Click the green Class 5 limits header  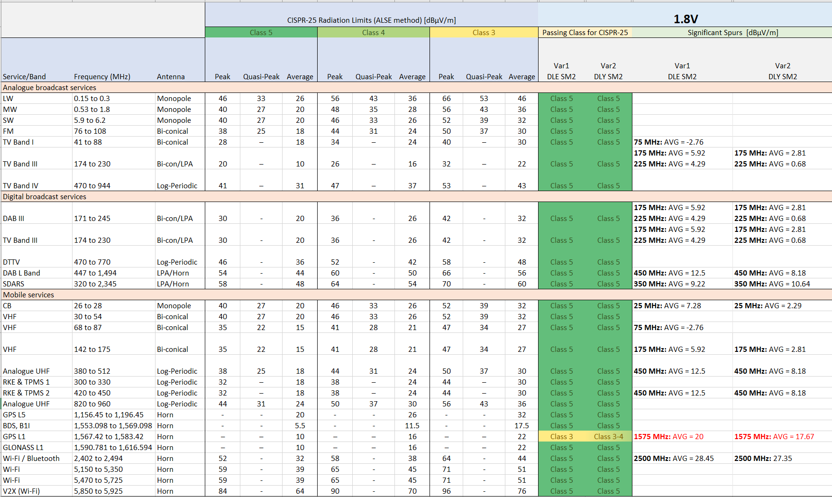[x=261, y=33]
